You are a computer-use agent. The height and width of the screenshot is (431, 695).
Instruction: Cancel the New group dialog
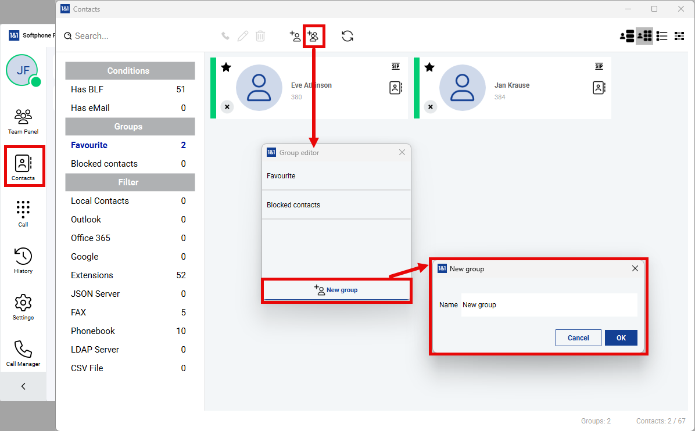click(x=578, y=337)
